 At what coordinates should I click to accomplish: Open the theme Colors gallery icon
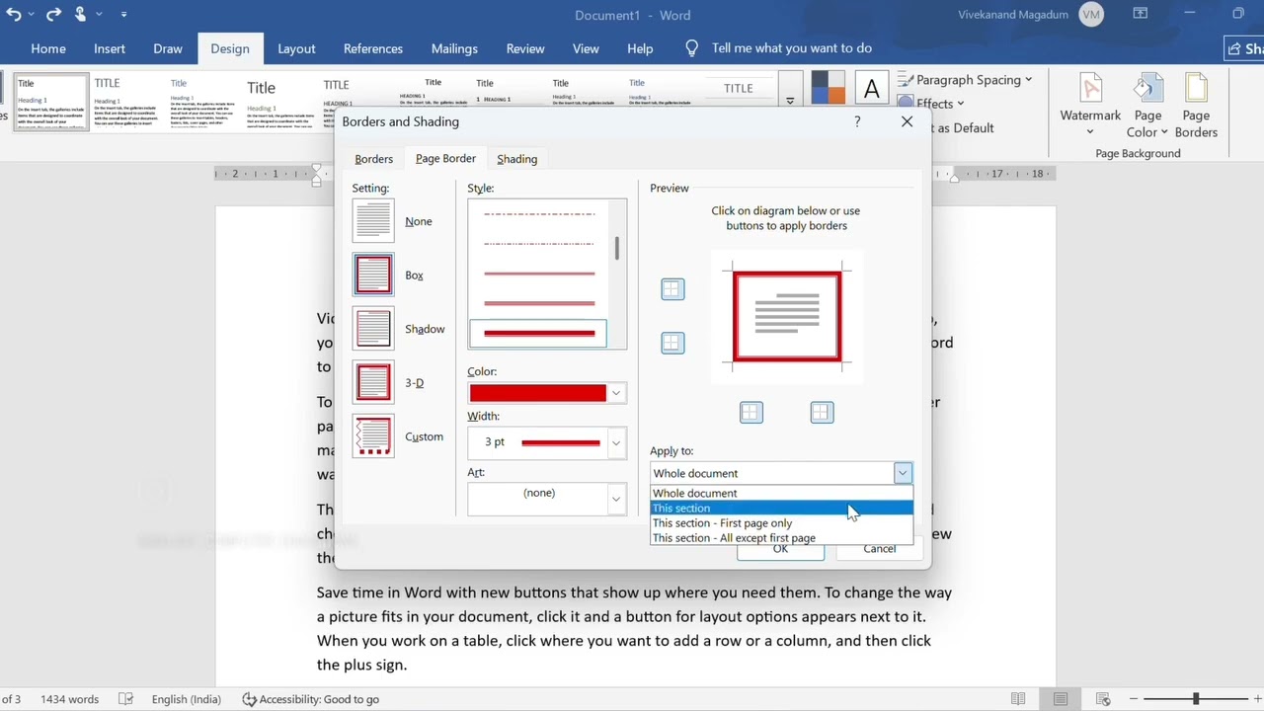click(828, 88)
